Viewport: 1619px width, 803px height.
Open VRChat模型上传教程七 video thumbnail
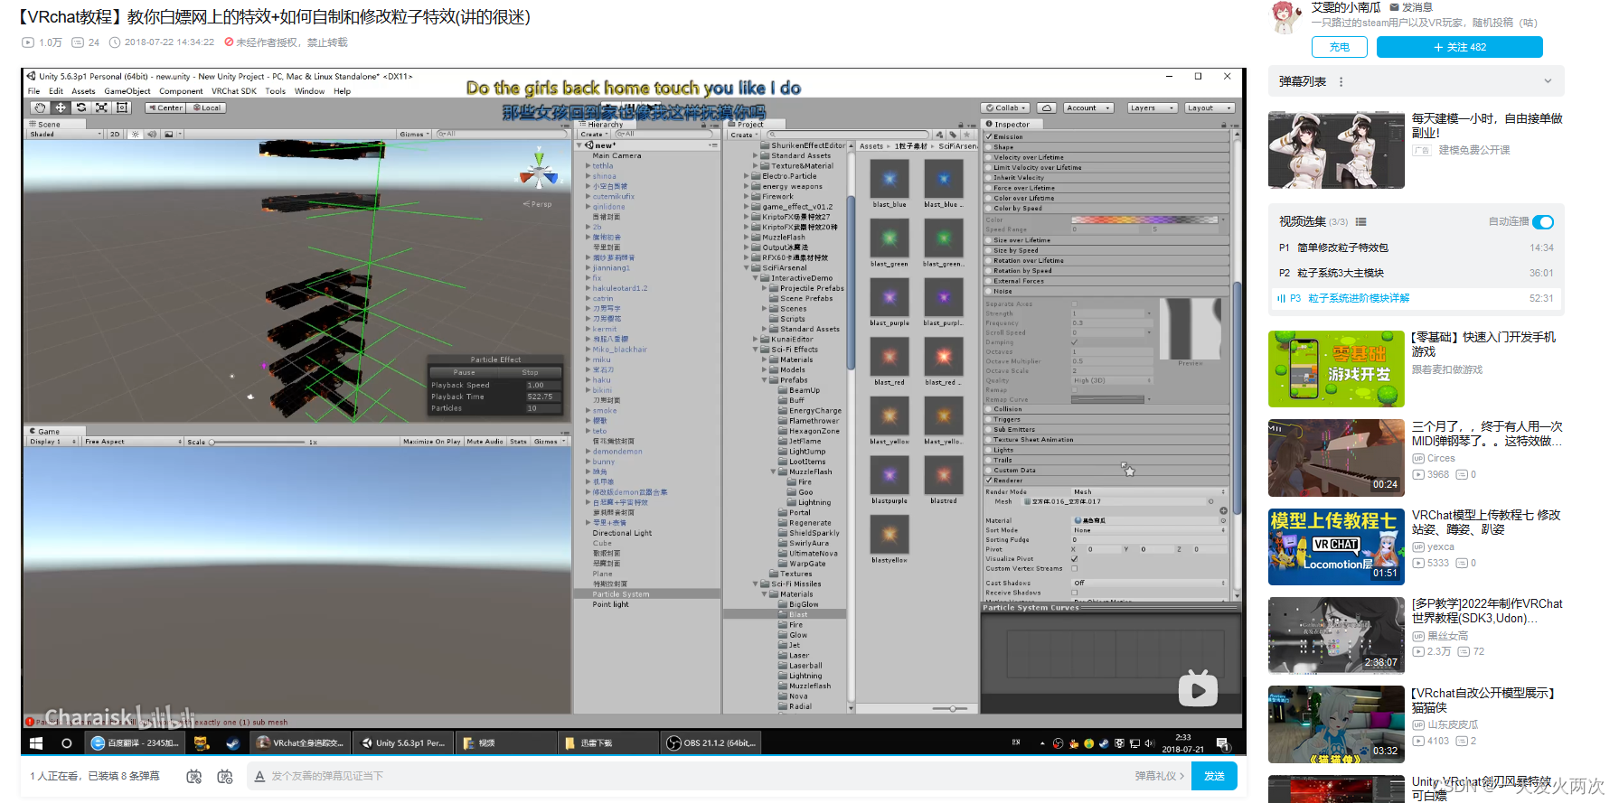(1336, 546)
